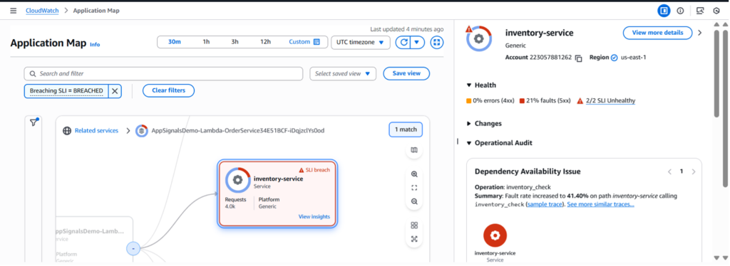730x266 pixels.
Task: Open View insights on inventory-service node
Action: 314,217
